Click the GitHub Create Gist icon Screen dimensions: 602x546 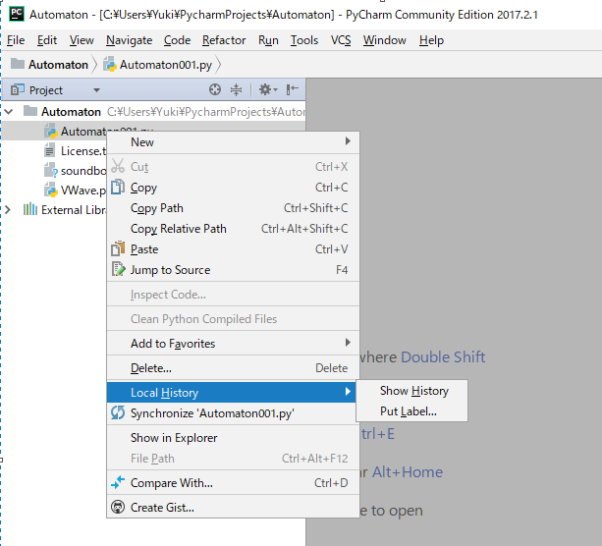(x=118, y=507)
